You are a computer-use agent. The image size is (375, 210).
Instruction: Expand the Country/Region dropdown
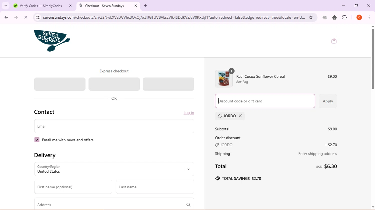point(114,169)
